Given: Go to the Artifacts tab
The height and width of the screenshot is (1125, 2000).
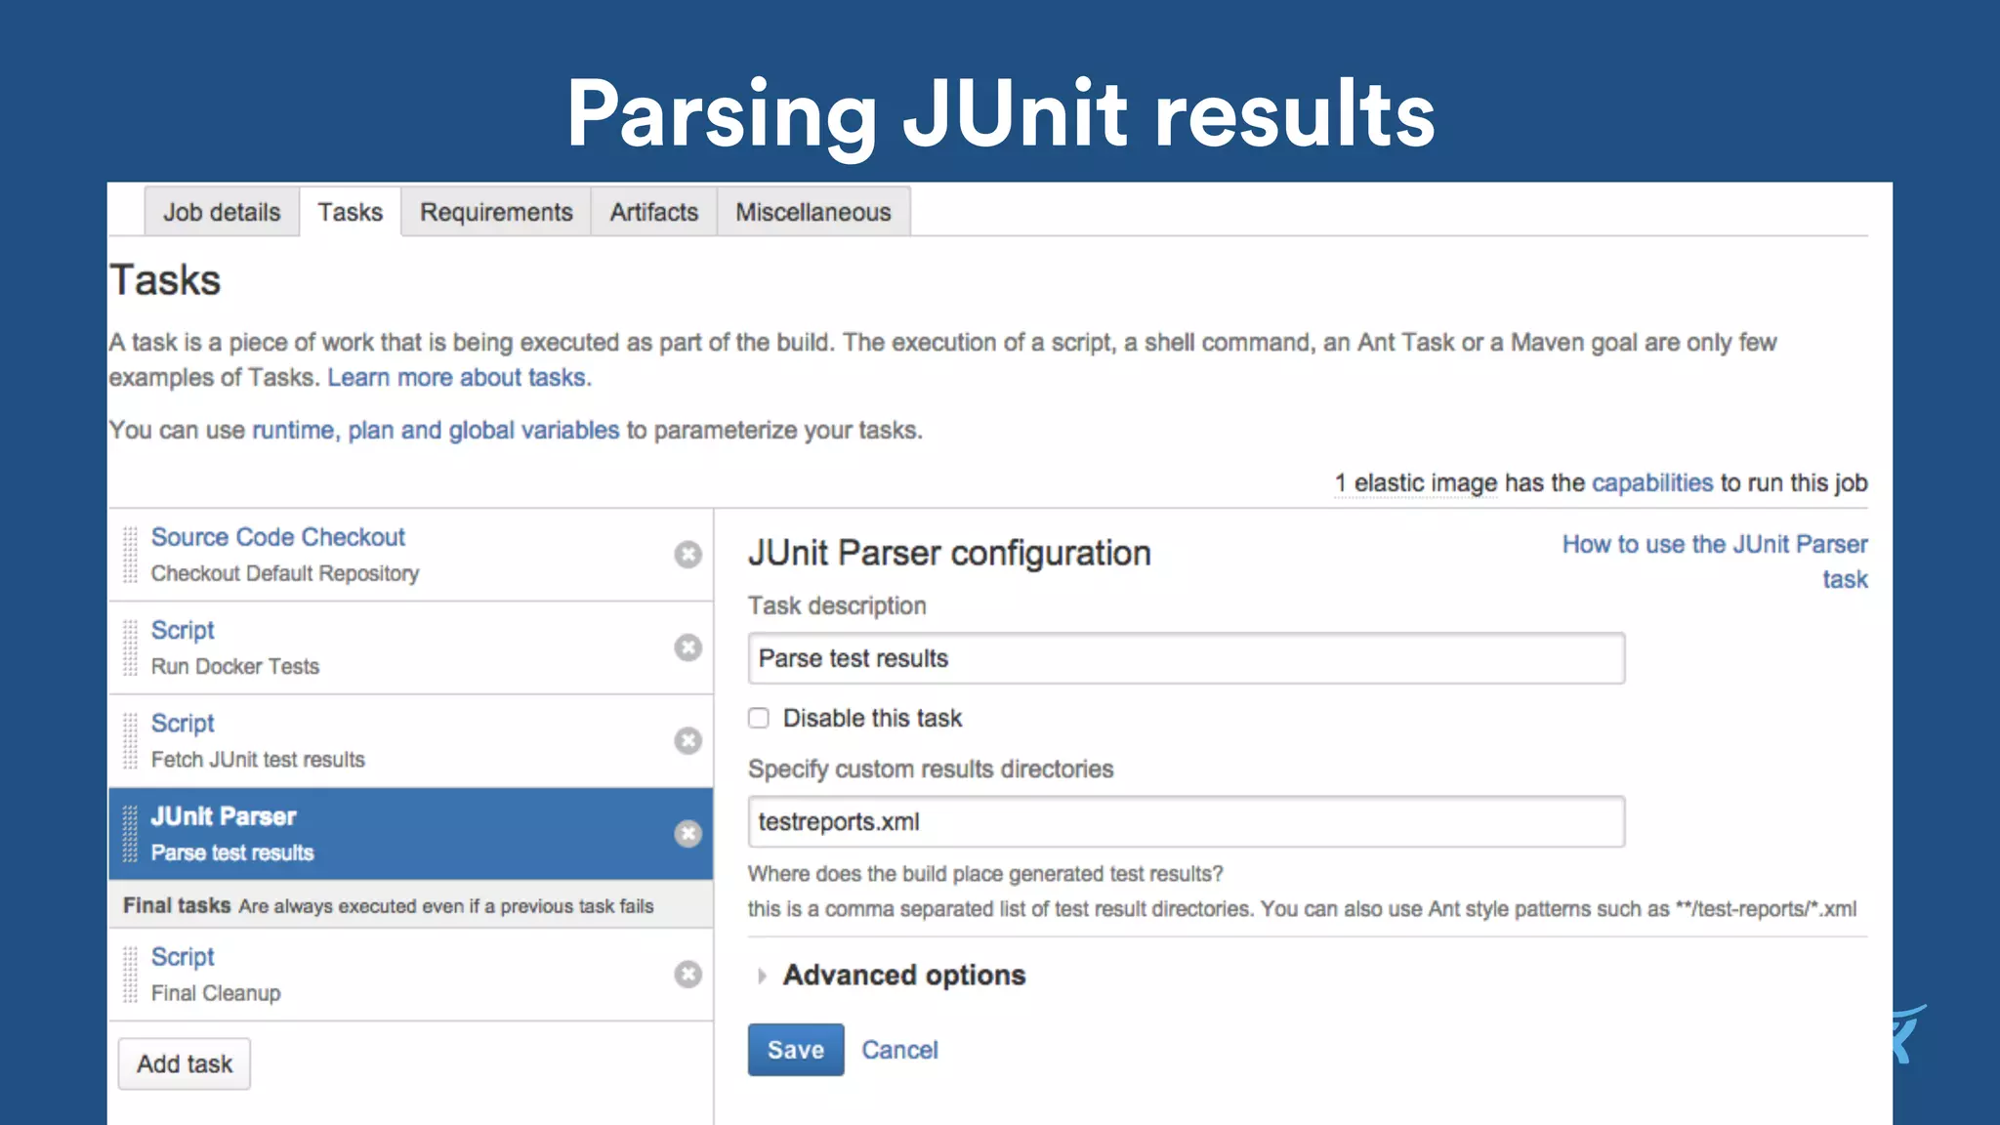Looking at the screenshot, I should tap(654, 212).
